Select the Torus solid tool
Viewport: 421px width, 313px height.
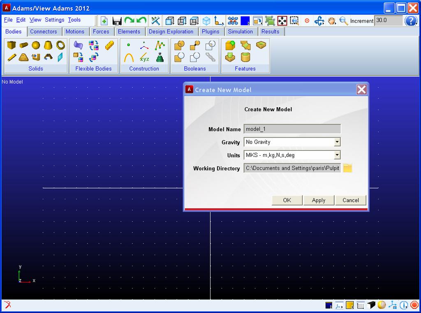pyautogui.click(x=60, y=45)
